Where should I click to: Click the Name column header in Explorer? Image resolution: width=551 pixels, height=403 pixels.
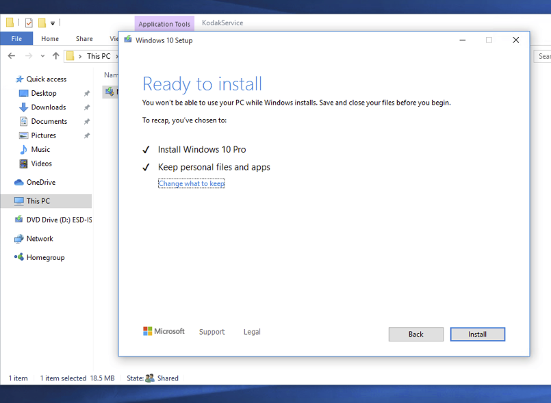(x=111, y=75)
